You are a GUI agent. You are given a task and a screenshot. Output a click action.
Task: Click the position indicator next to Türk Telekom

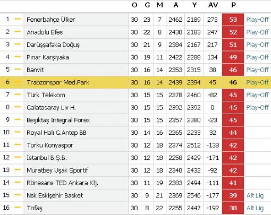point(18,94)
